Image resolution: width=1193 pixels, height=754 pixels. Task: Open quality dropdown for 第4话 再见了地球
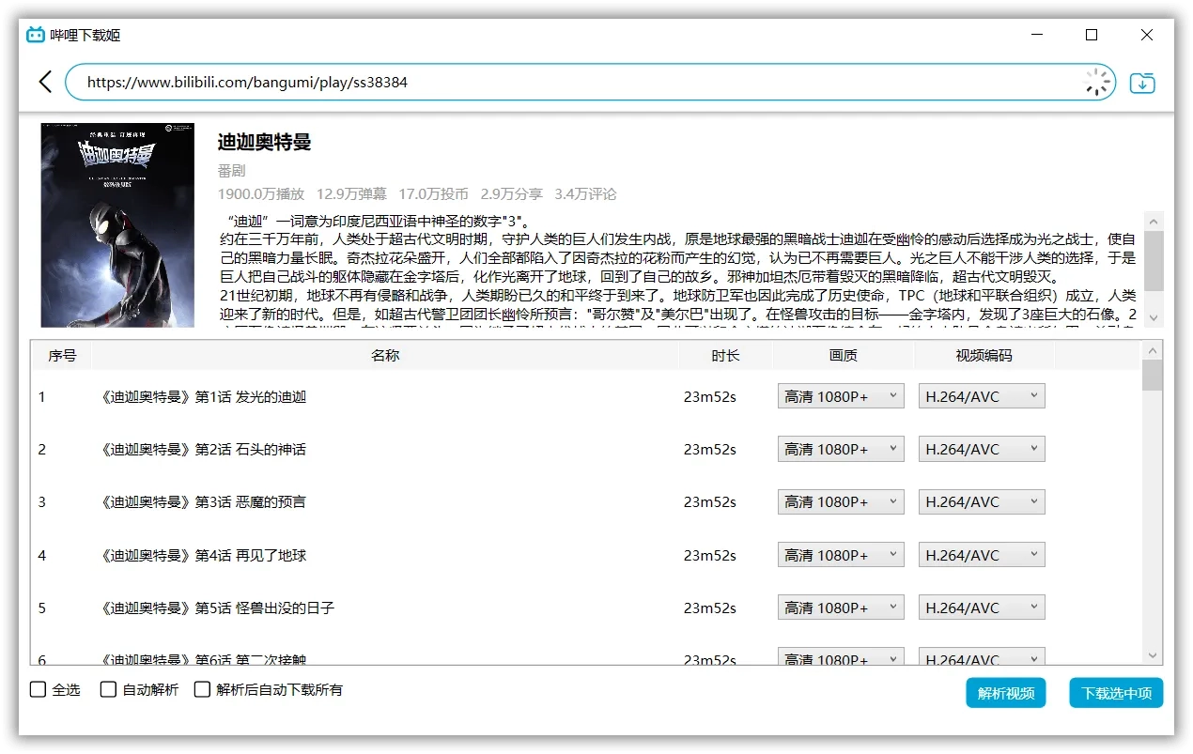(x=841, y=555)
